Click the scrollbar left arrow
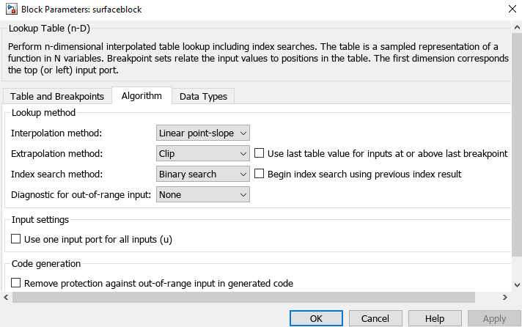 coord(6,297)
